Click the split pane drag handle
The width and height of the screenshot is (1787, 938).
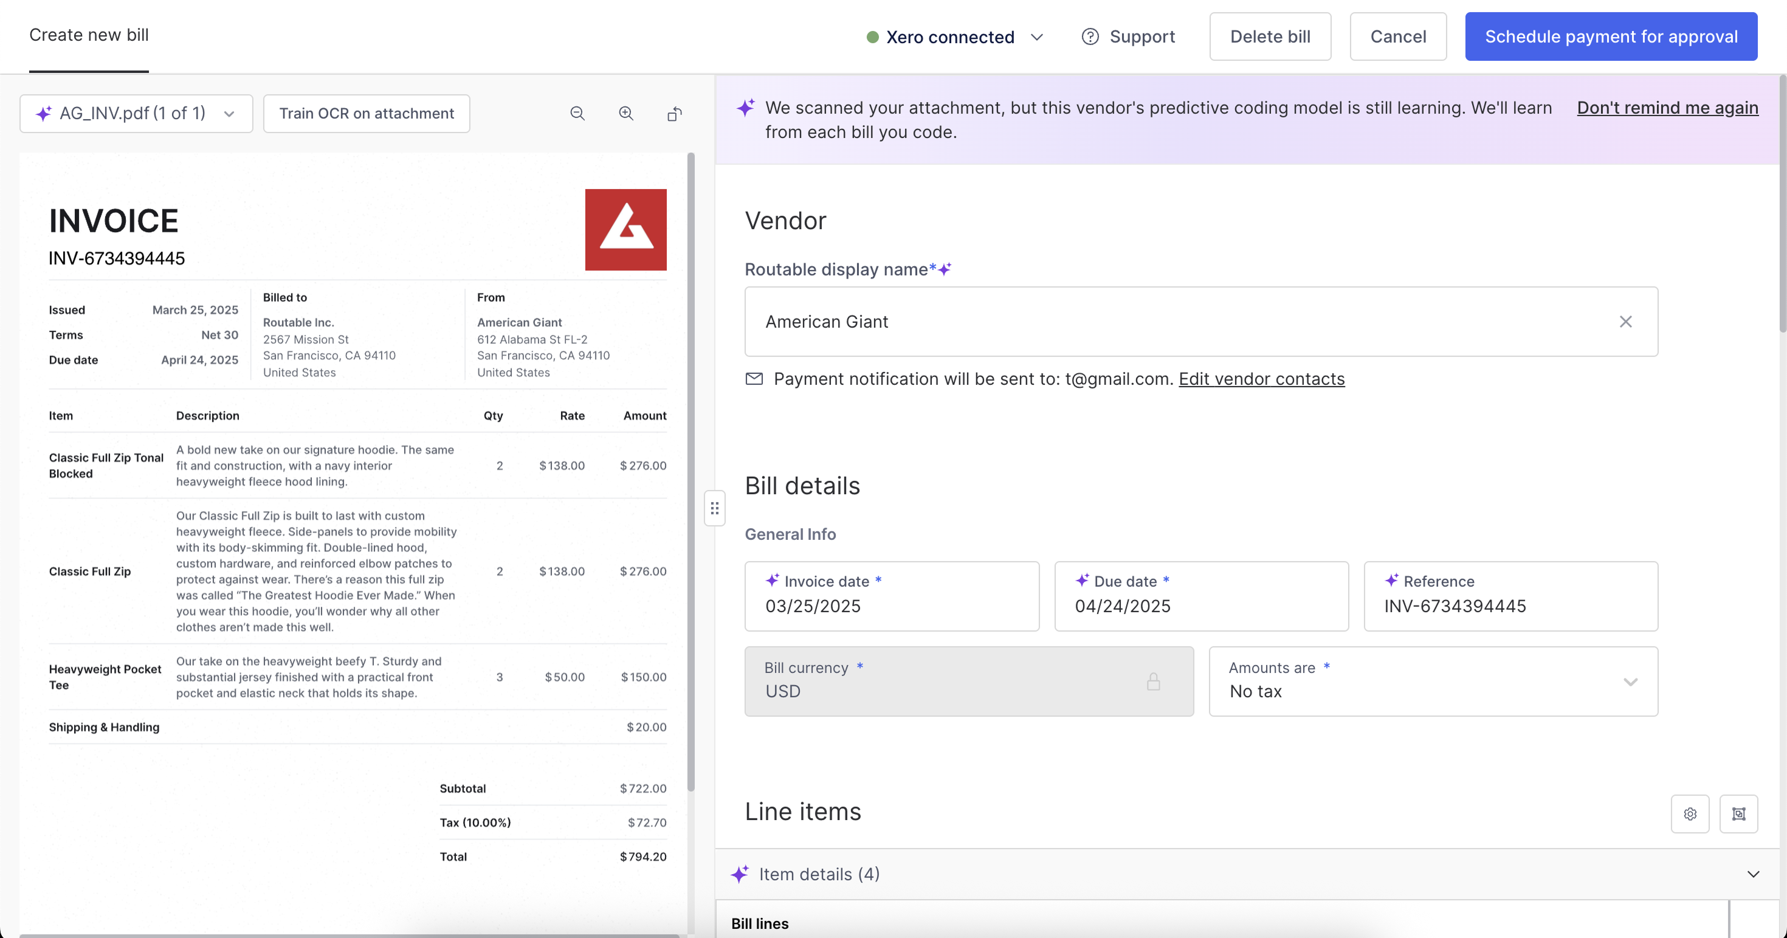(x=715, y=508)
